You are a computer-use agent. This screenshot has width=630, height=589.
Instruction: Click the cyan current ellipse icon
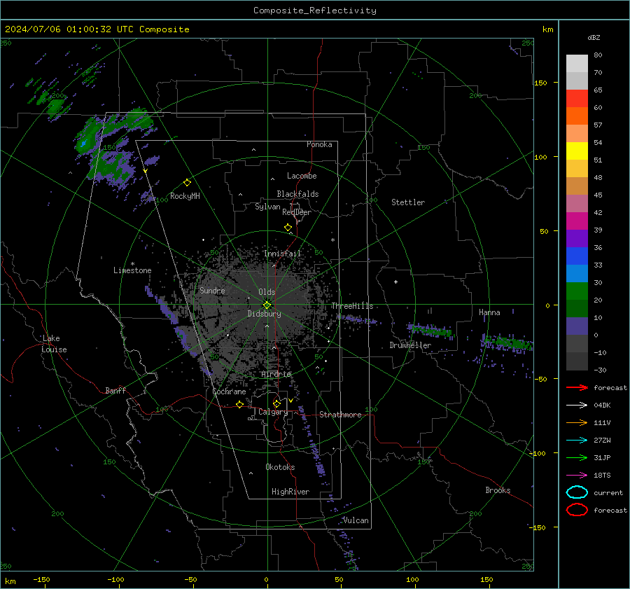pos(577,492)
